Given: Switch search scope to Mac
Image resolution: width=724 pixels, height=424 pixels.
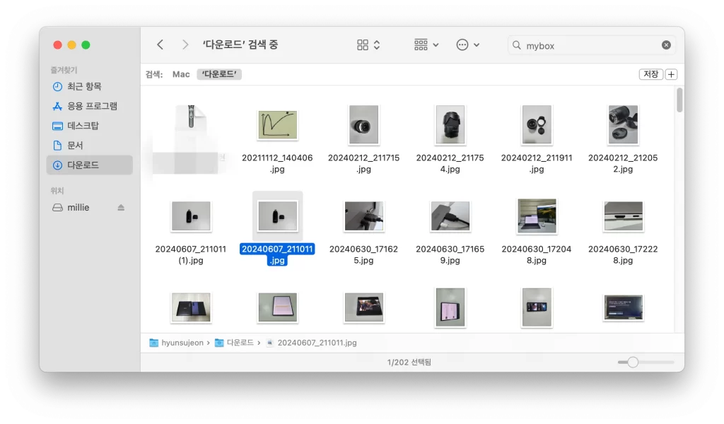Looking at the screenshot, I should (181, 74).
